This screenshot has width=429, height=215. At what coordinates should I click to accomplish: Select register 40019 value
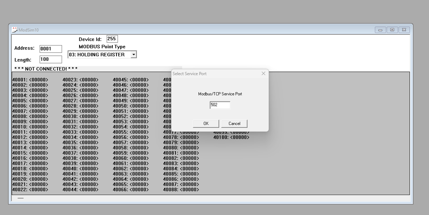pyautogui.click(x=38, y=174)
